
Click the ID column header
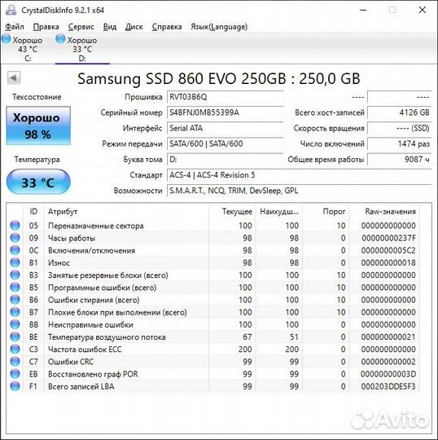[33, 211]
